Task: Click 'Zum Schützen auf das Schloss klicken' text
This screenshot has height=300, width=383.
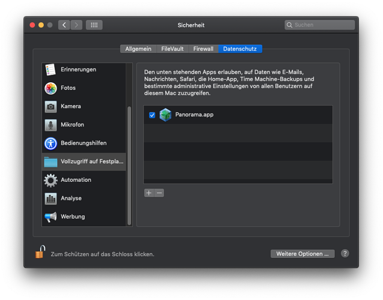Action: click(x=102, y=254)
